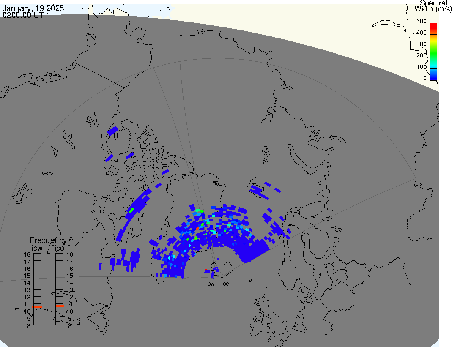452x347 pixels.
Task: Click the 16 label right of ice bar
Action: 70,269
